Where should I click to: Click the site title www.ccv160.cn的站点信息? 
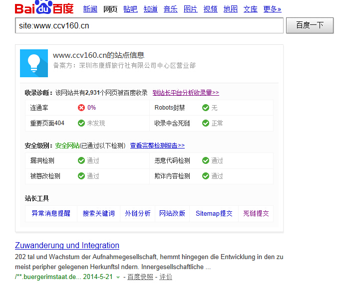98,55
